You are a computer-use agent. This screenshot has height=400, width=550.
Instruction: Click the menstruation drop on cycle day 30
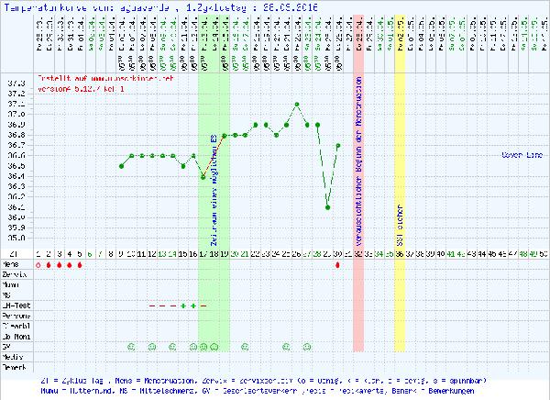pos(338,264)
